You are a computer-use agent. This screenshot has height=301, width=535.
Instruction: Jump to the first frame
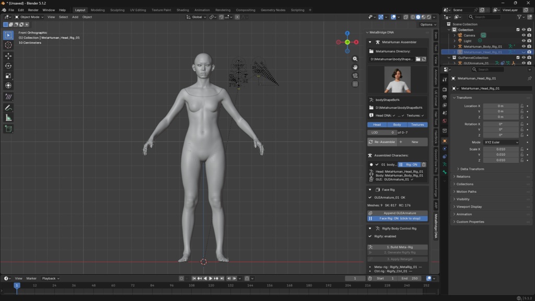[x=194, y=279]
